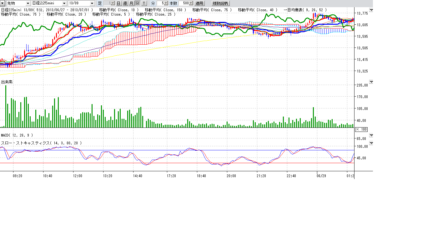Click the 06/29 date marker on time axis
Screen dimensions: 427x240
pos(321,176)
